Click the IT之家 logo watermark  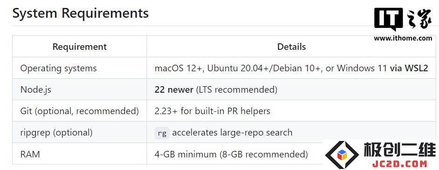click(403, 20)
